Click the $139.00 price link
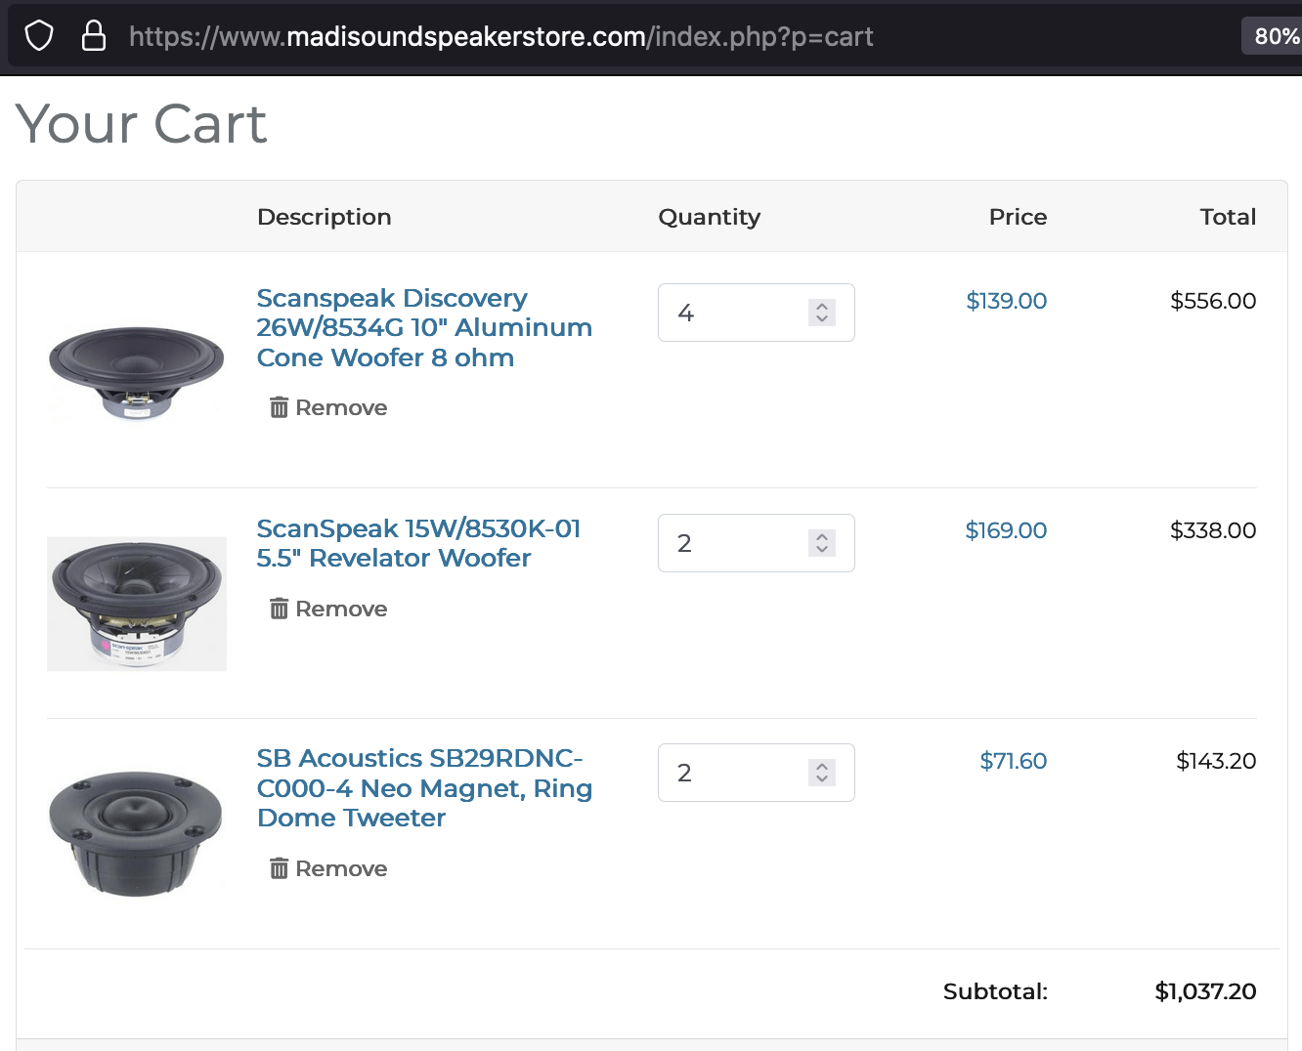 point(1006,301)
